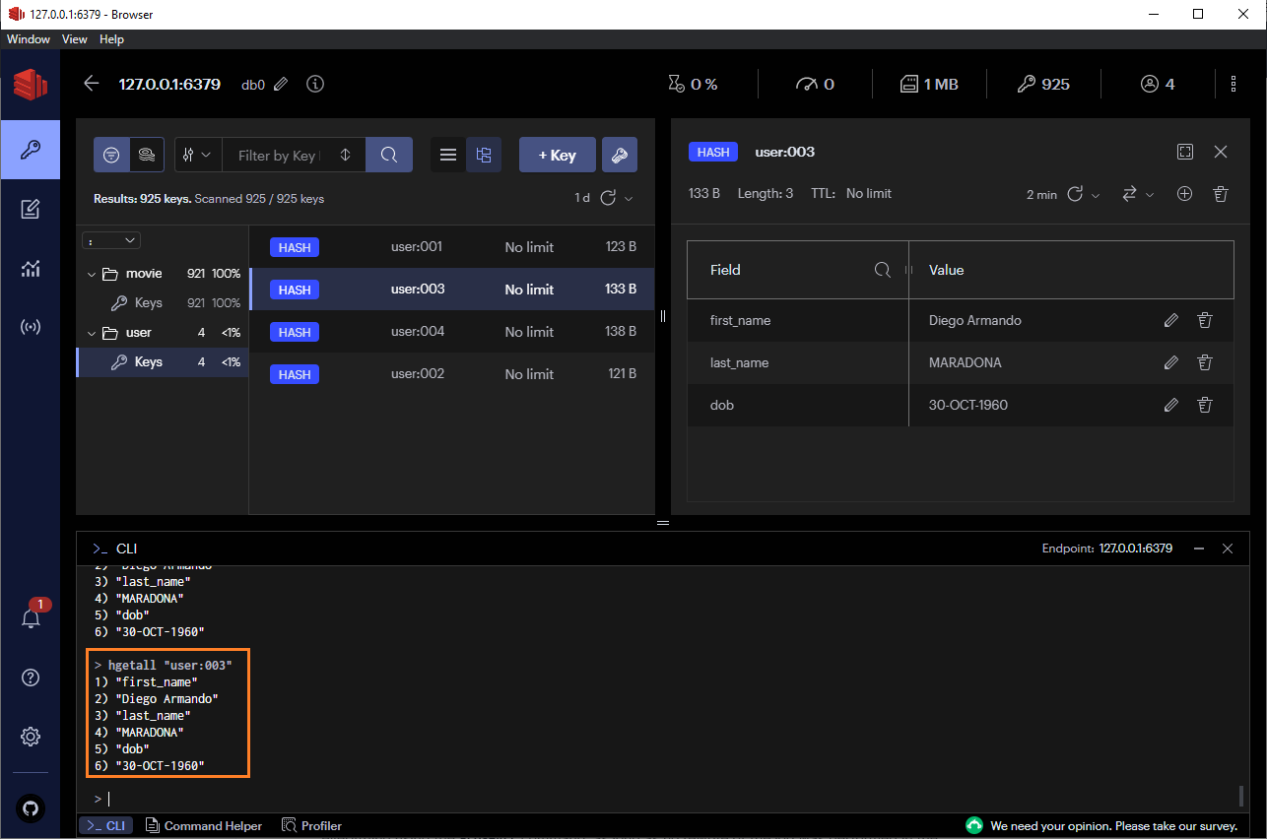This screenshot has height=840, width=1267.
Task: Switch to list view
Action: (x=448, y=155)
